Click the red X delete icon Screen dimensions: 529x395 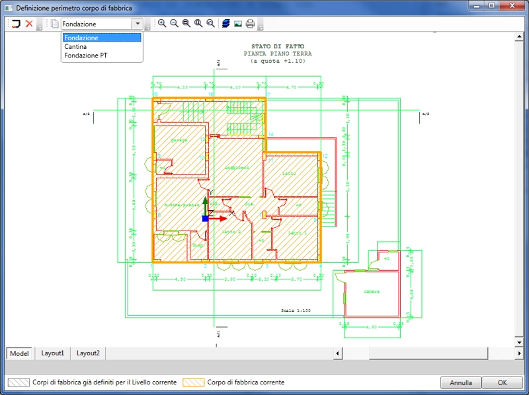29,24
